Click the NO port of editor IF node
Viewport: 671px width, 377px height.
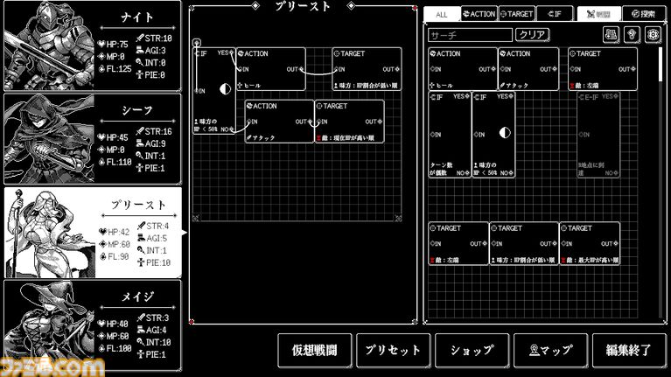(232, 129)
